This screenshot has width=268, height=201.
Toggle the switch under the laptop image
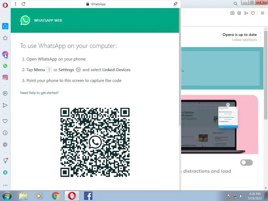[x=246, y=163]
